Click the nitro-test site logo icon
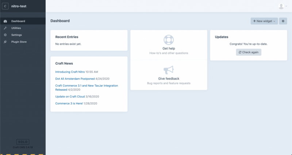 tap(6, 6)
